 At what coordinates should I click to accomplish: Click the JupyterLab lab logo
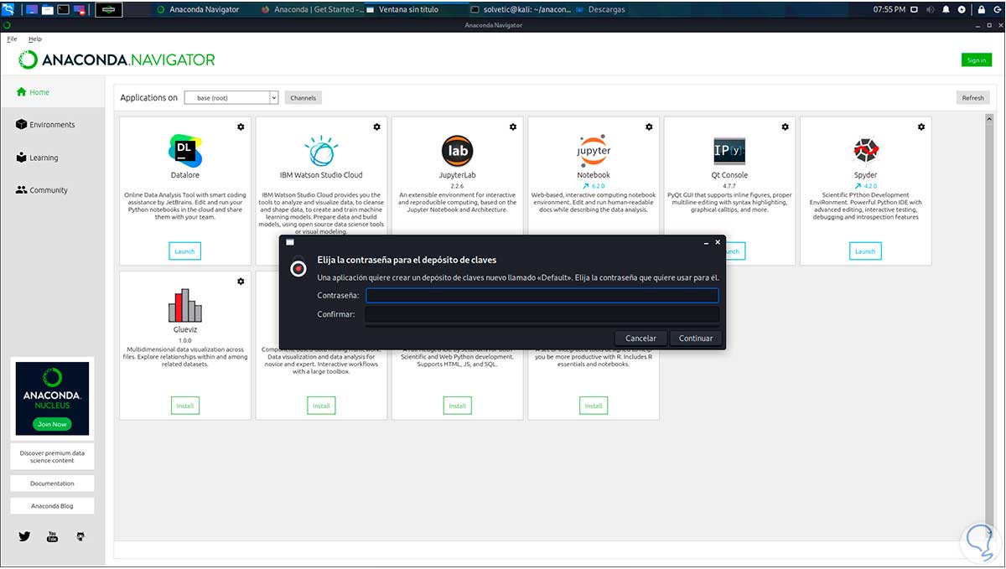coord(457,151)
